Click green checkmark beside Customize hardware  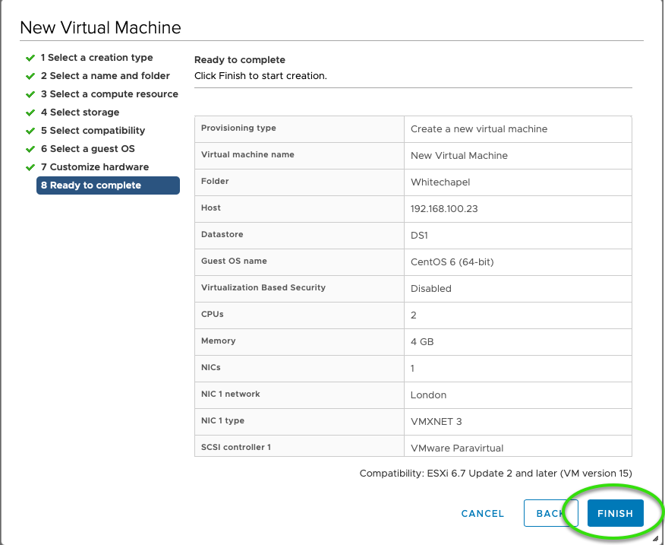click(30, 167)
